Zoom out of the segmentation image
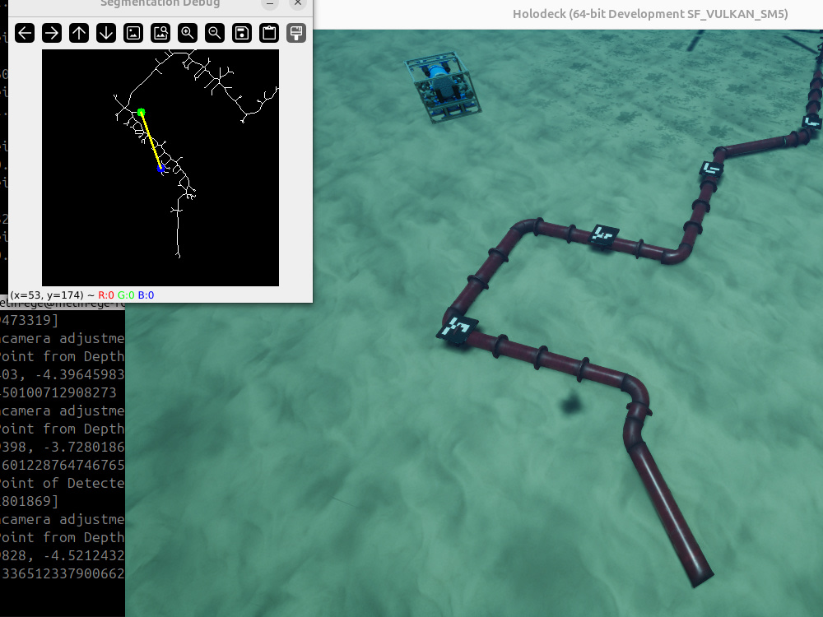Screen dimensions: 823x617 [215, 33]
